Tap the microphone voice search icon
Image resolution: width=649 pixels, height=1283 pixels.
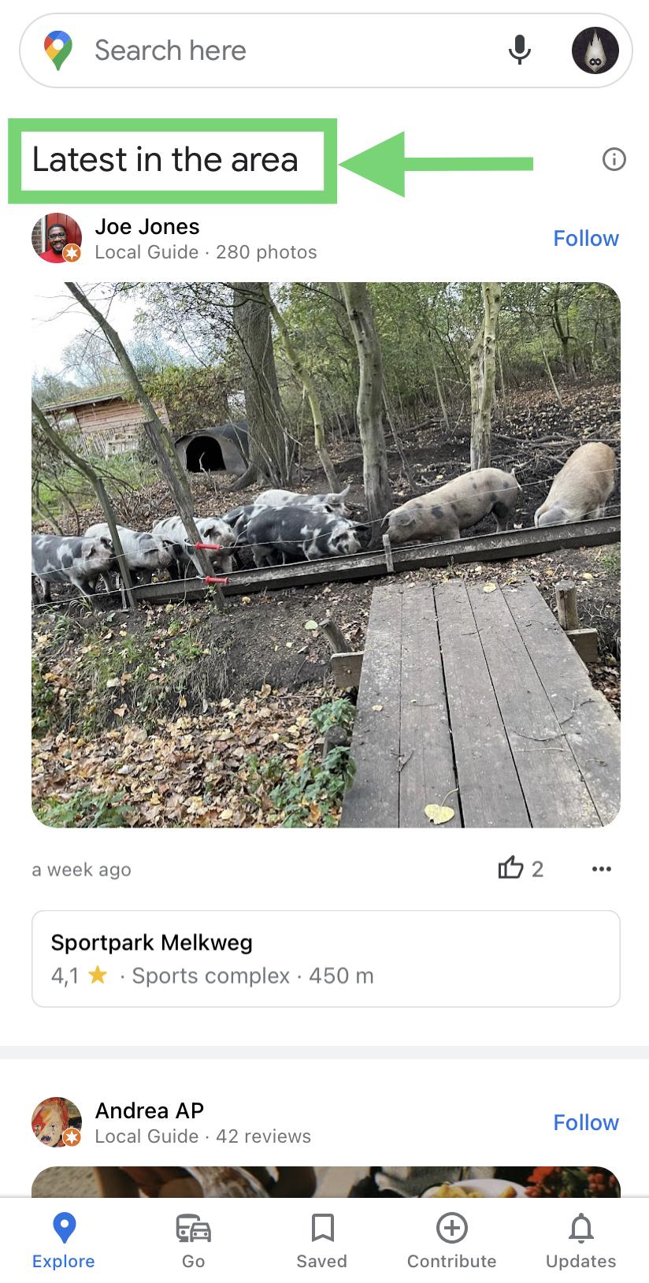(519, 50)
